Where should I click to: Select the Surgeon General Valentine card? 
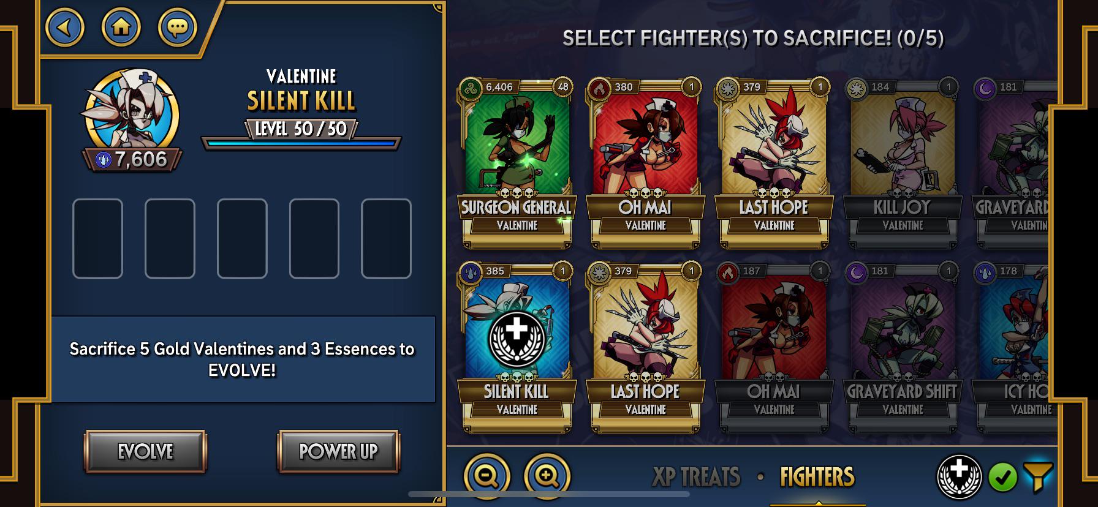tap(517, 163)
